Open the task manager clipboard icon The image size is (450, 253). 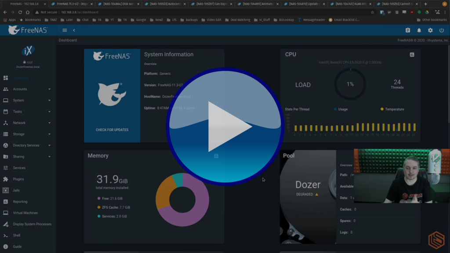408,30
